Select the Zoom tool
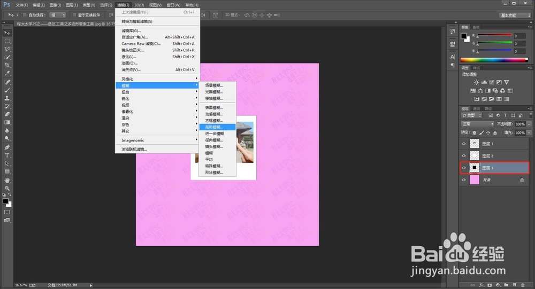Image resolution: width=535 pixels, height=289 pixels. click(x=7, y=189)
